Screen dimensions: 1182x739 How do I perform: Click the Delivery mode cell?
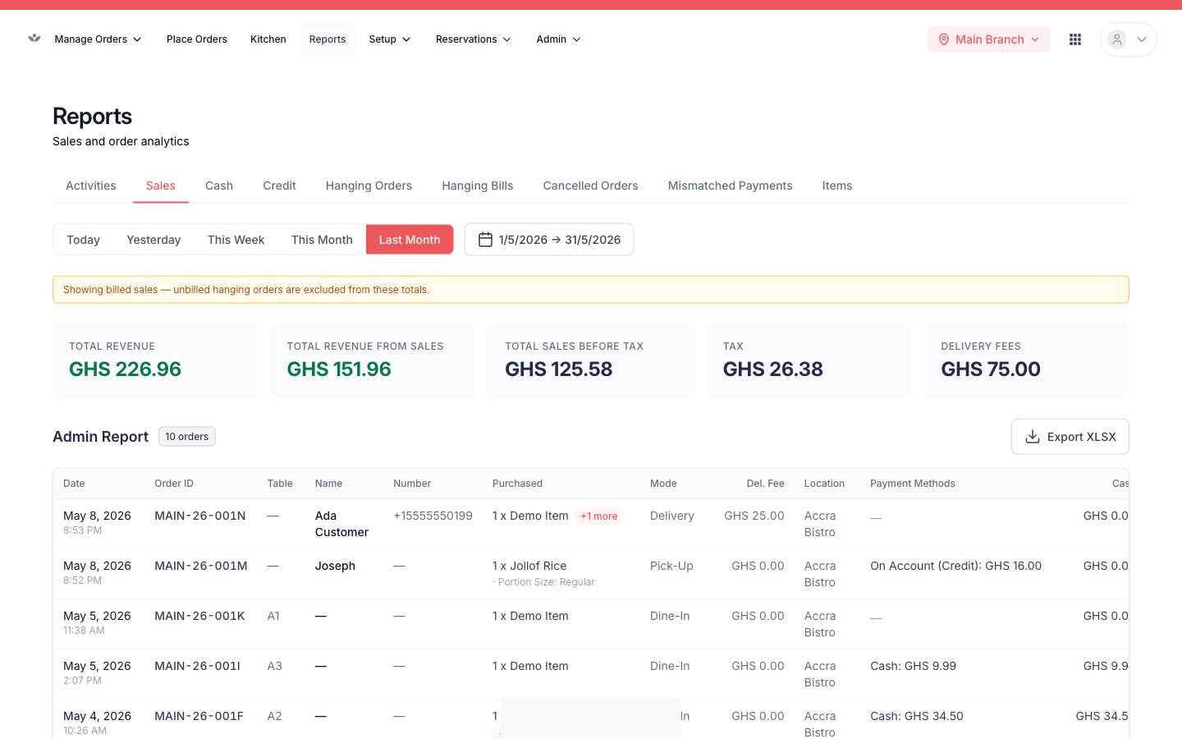tap(672, 516)
